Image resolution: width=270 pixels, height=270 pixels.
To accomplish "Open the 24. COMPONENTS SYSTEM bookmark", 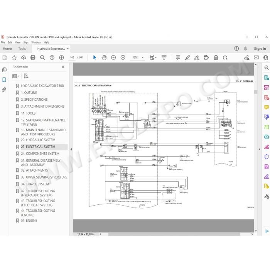I will point(40,154).
